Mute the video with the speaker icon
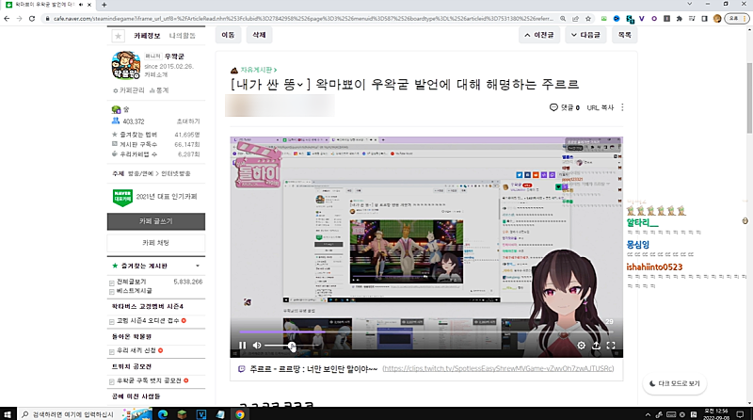The height and width of the screenshot is (420, 753). [x=257, y=346]
